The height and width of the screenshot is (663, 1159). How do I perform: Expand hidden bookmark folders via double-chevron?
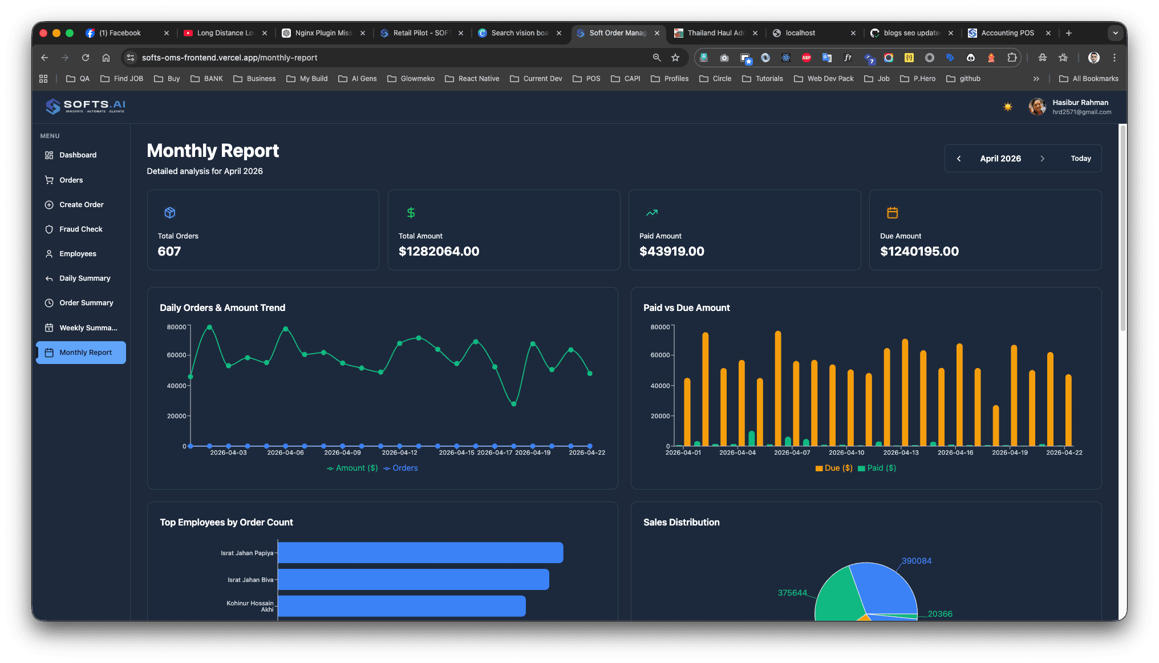point(1037,78)
